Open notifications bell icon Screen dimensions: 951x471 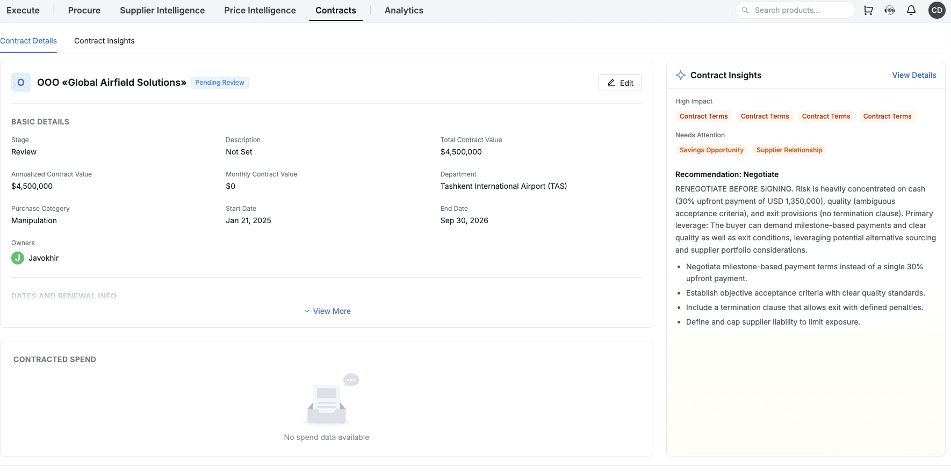[x=911, y=10]
